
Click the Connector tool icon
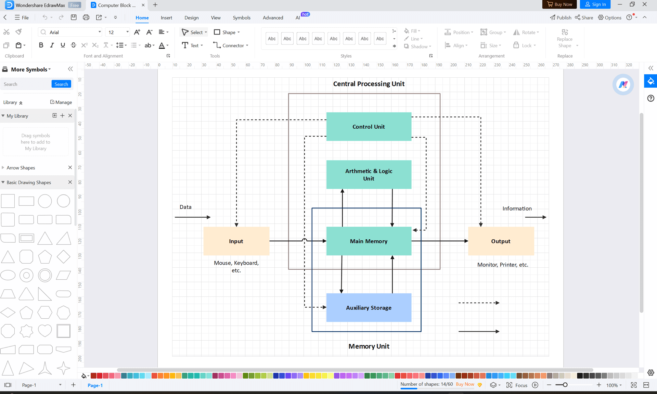pos(217,45)
